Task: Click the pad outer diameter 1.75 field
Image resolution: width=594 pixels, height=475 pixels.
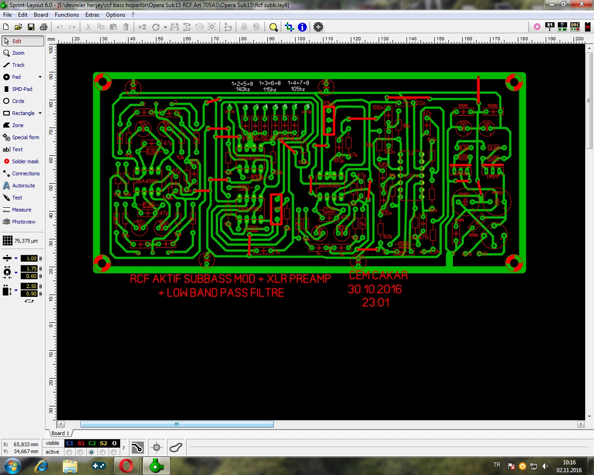Action: [x=29, y=269]
